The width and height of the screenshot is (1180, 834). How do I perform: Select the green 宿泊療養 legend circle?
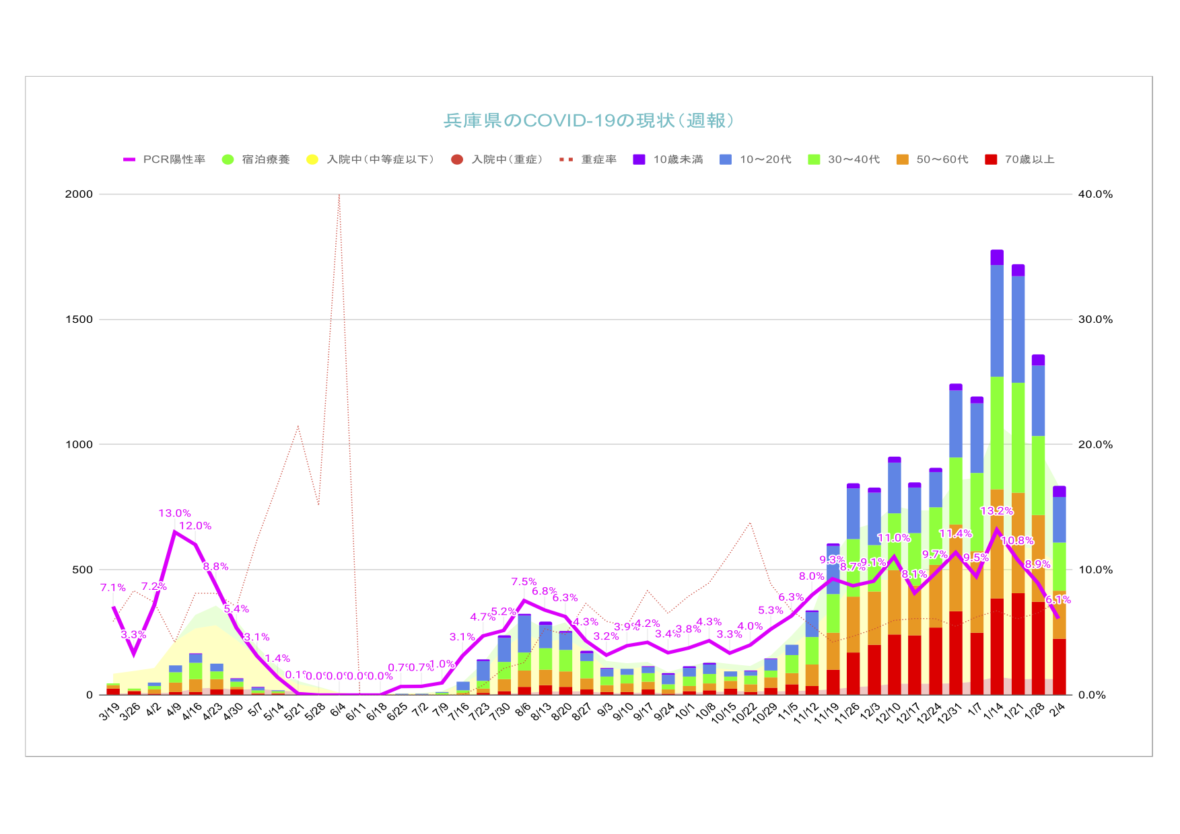coord(228,159)
